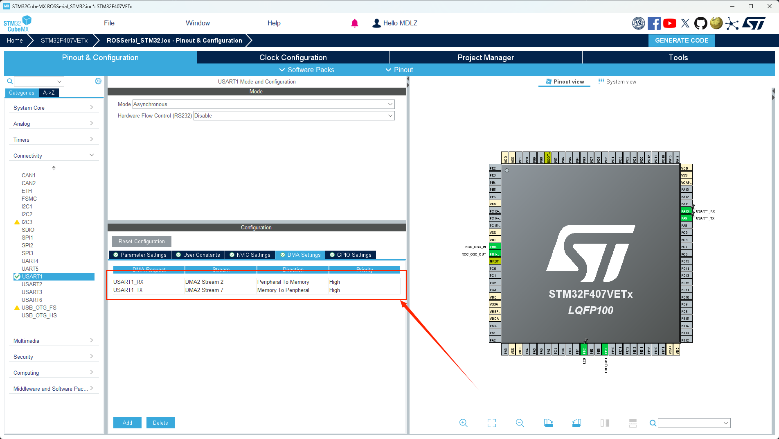
Task: Expand Middleware and Software Packs category
Action: 54,389
